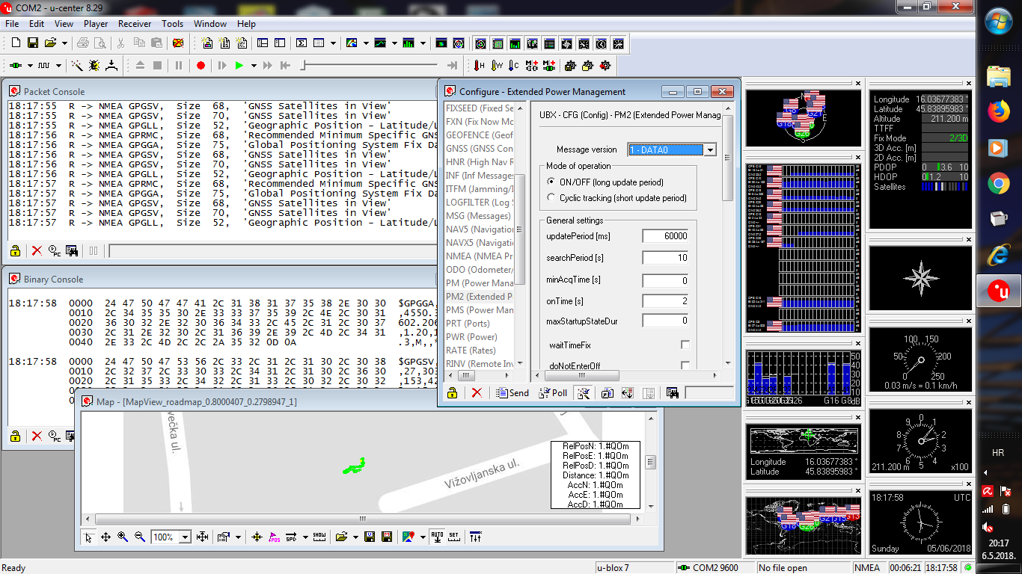
Task: Click the New document icon
Action: (16, 43)
